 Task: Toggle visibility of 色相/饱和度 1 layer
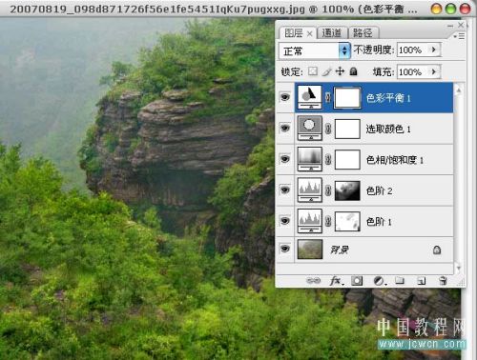pos(285,158)
